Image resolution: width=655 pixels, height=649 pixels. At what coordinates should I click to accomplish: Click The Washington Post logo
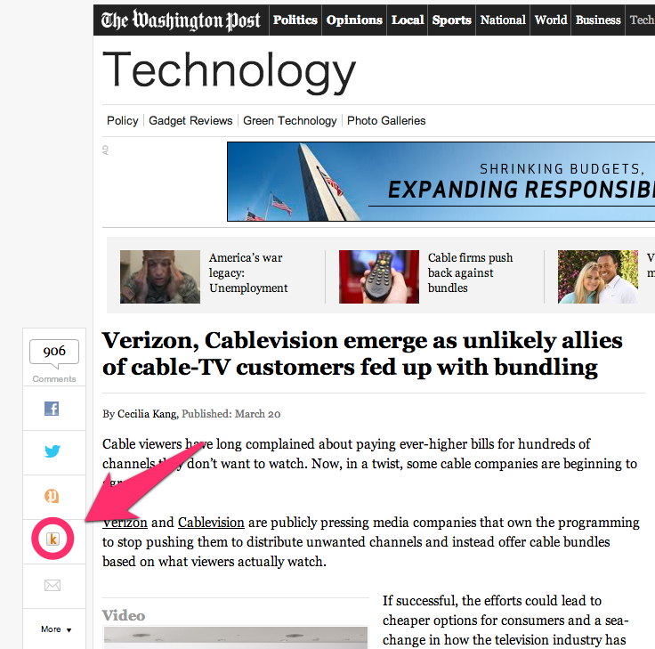click(181, 20)
